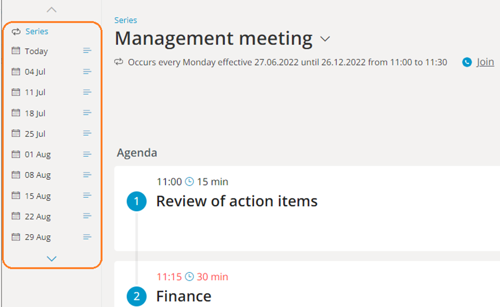The image size is (500, 307).
Task: Open the Management meeting dropdown chevron
Action: [x=325, y=38]
